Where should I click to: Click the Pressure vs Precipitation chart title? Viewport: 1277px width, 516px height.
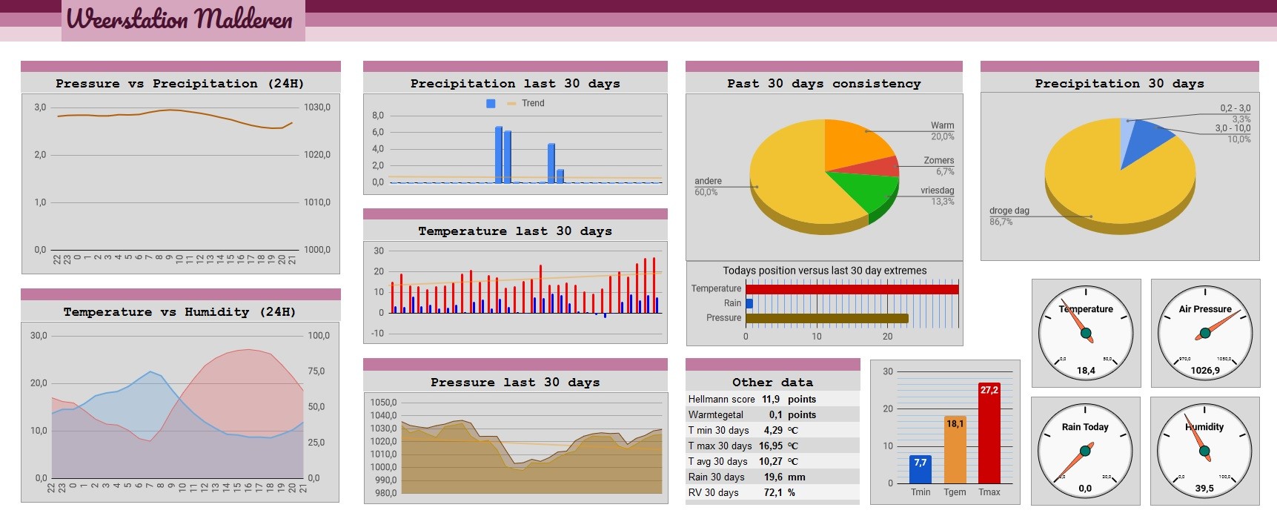pyautogui.click(x=180, y=84)
